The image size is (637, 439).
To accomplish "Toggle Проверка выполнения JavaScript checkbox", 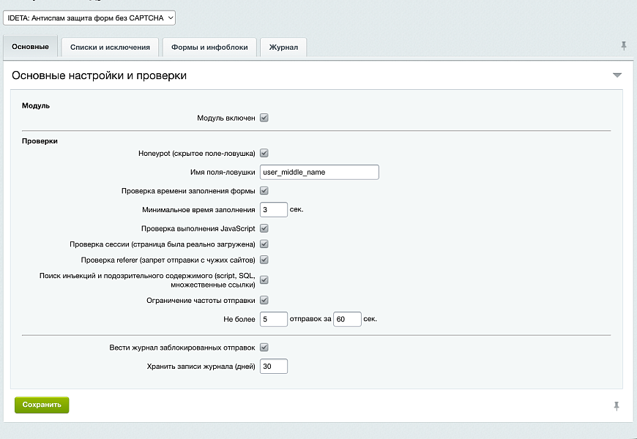I will tap(264, 228).
